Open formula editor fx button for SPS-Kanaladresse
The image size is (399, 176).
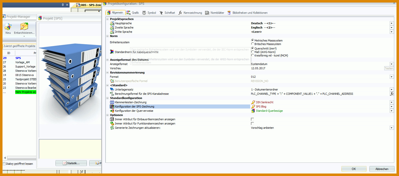click(x=392, y=94)
